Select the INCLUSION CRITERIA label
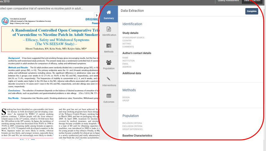266x151 pixels. click(132, 123)
